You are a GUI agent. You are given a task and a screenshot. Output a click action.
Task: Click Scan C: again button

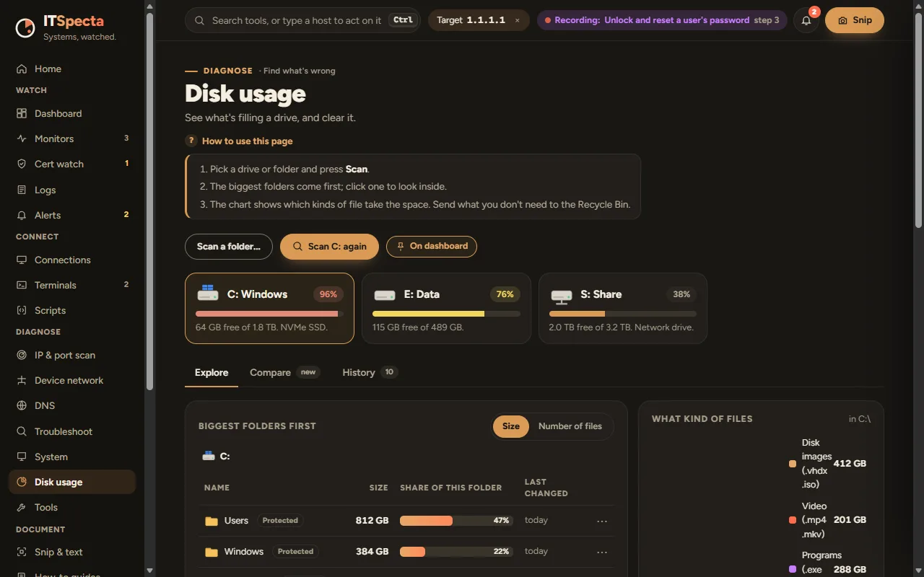(x=329, y=246)
